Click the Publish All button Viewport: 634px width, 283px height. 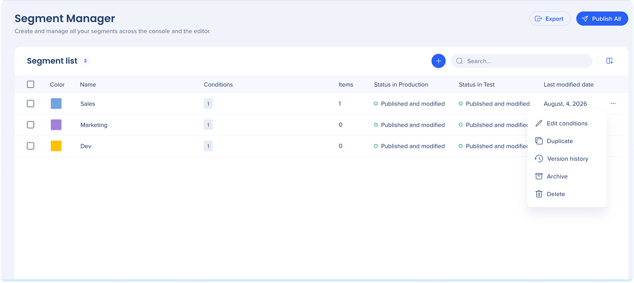click(602, 19)
